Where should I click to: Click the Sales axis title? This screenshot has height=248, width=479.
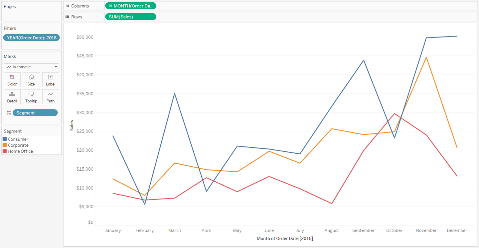tap(72, 125)
